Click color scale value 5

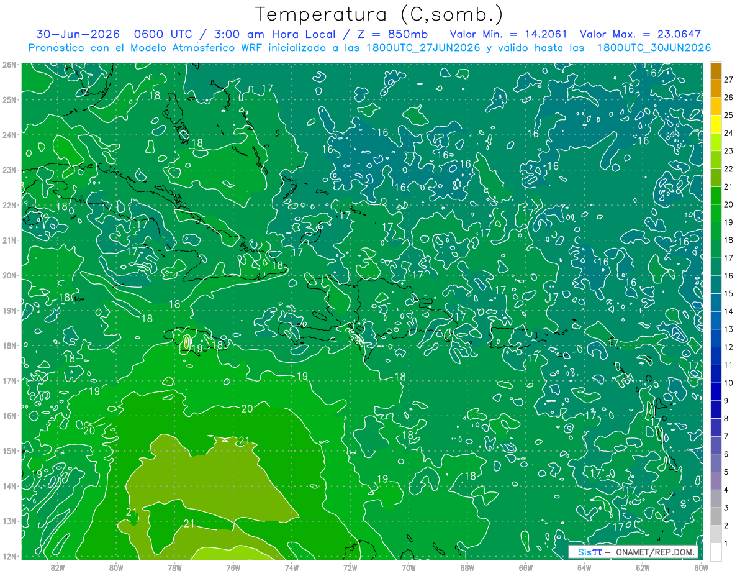click(727, 472)
